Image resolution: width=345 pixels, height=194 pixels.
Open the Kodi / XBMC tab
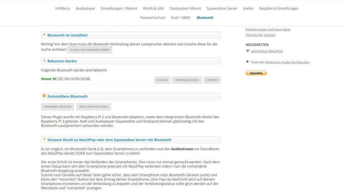coord(181,18)
